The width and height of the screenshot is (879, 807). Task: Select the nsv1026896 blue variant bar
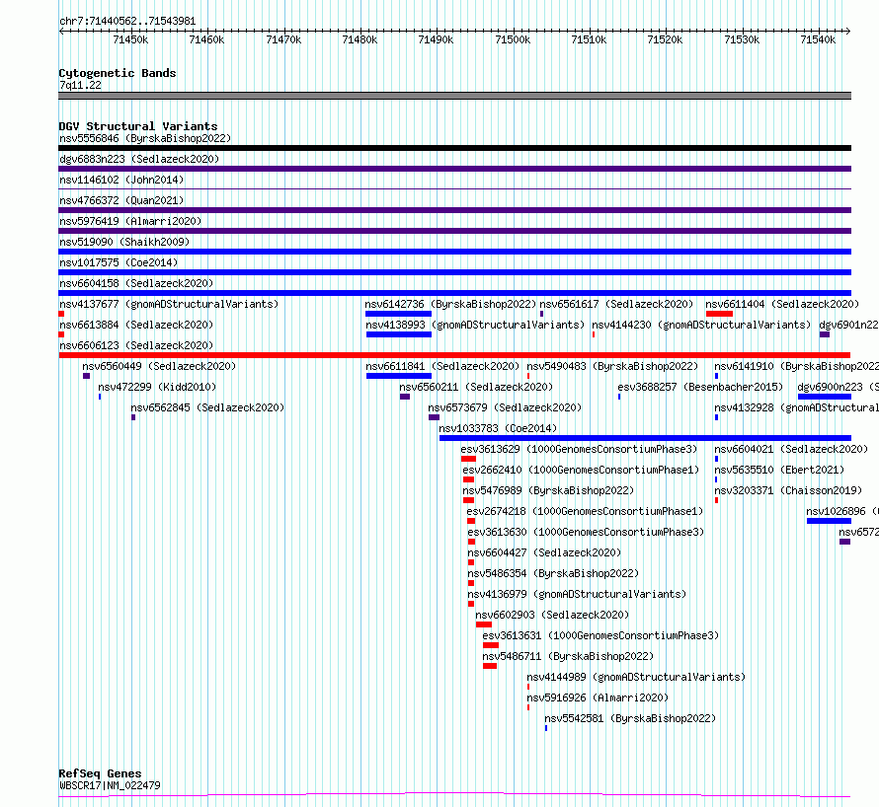pyautogui.click(x=829, y=521)
